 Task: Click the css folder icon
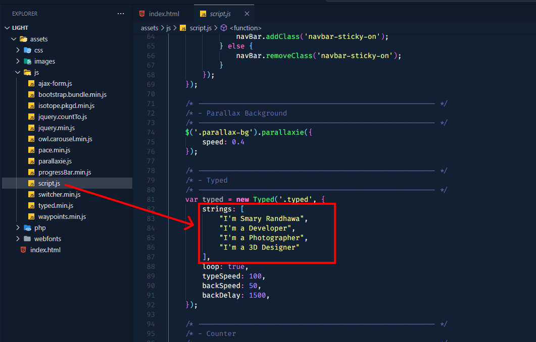pyautogui.click(x=28, y=50)
